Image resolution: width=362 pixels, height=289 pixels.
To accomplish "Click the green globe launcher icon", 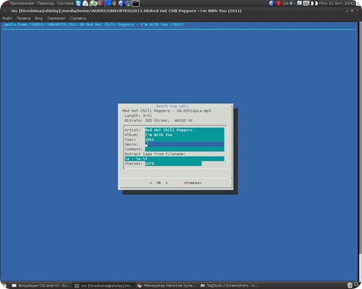I will 93,3.
